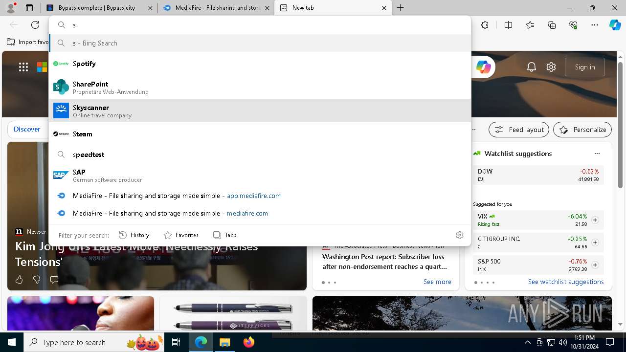
Task: Open Windows Start menu
Action: 11,342
